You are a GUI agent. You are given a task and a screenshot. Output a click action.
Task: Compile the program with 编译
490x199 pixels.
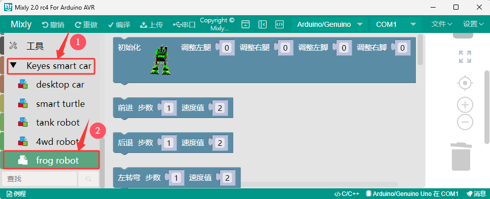tap(119, 25)
